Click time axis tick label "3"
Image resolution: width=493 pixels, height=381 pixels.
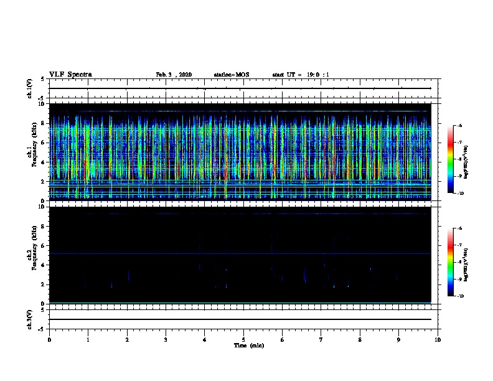pyautogui.click(x=166, y=340)
